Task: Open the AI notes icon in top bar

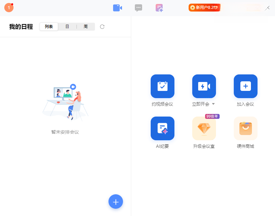Action: point(159,8)
